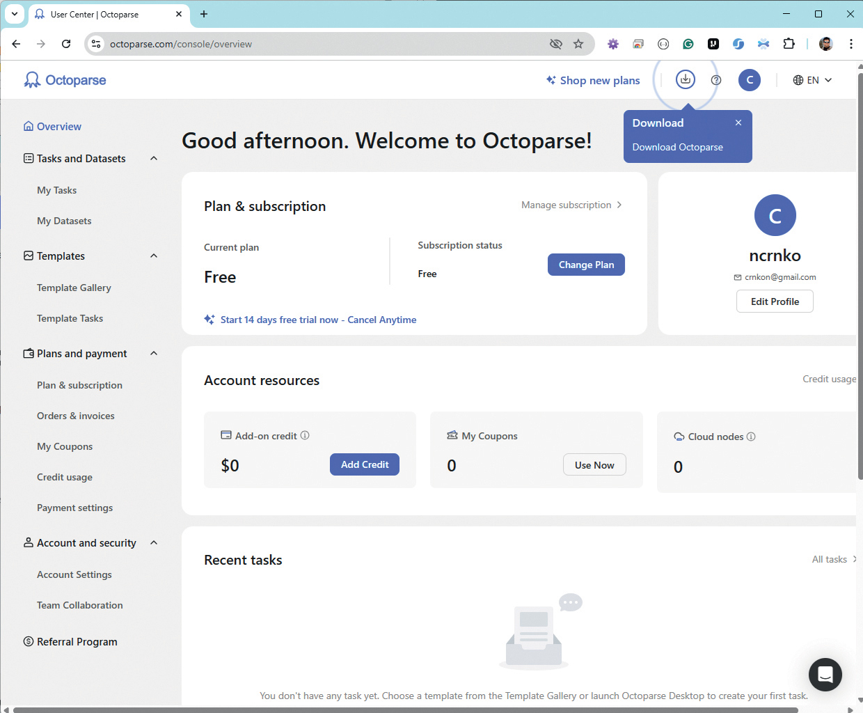Open Credit usage in sidebar
This screenshot has height=713, width=863.
(65, 477)
